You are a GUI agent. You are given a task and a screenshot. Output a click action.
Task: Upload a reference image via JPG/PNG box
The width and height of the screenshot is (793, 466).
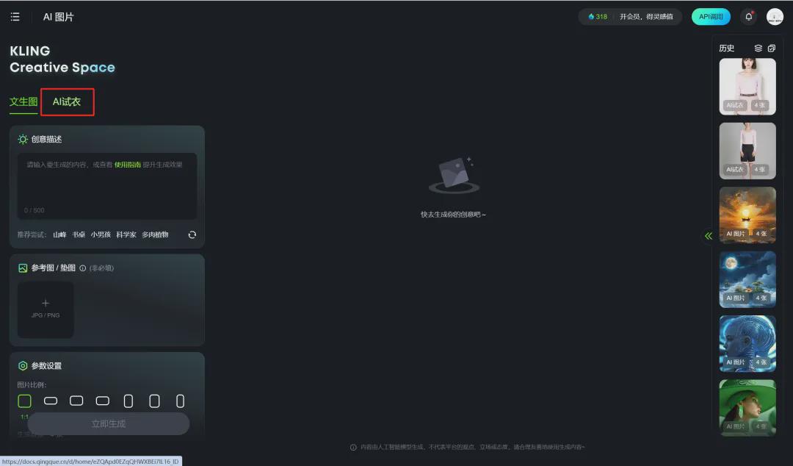point(46,309)
